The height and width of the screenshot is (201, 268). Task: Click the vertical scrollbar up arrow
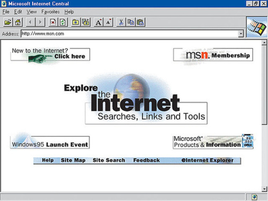click(264, 42)
